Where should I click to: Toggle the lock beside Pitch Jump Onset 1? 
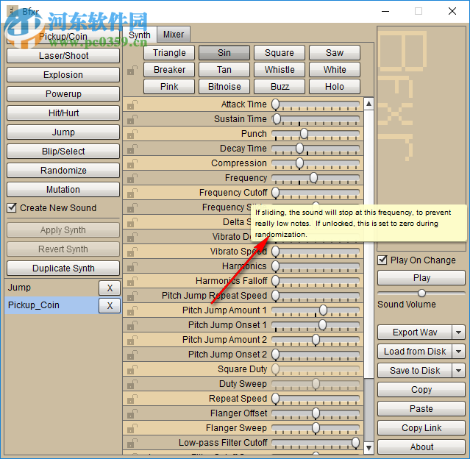coord(132,325)
